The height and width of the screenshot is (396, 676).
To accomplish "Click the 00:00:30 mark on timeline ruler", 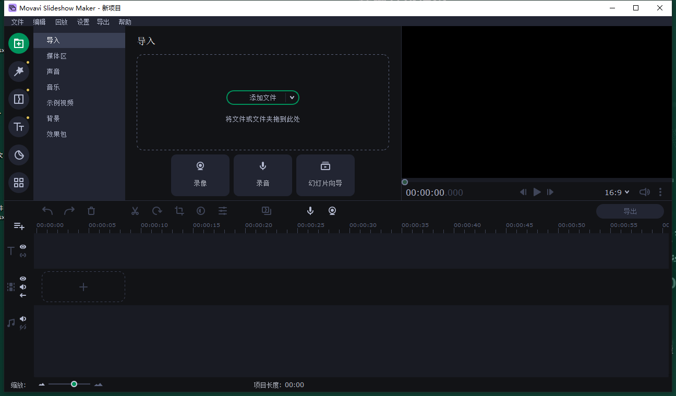I will pyautogui.click(x=363, y=225).
